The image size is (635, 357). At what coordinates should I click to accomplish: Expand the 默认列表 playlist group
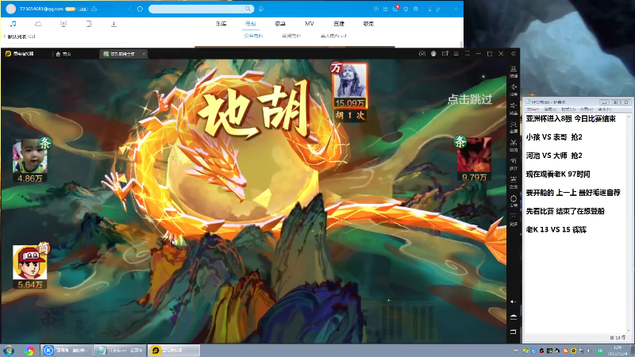coord(5,36)
